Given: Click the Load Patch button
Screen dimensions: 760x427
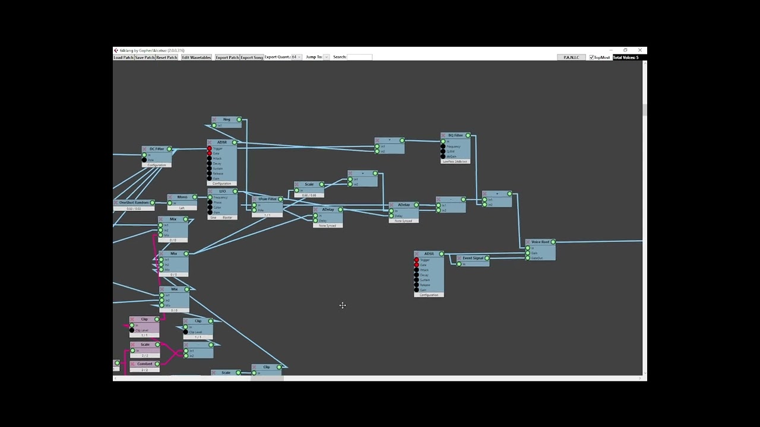Looking at the screenshot, I should pyautogui.click(x=123, y=58).
